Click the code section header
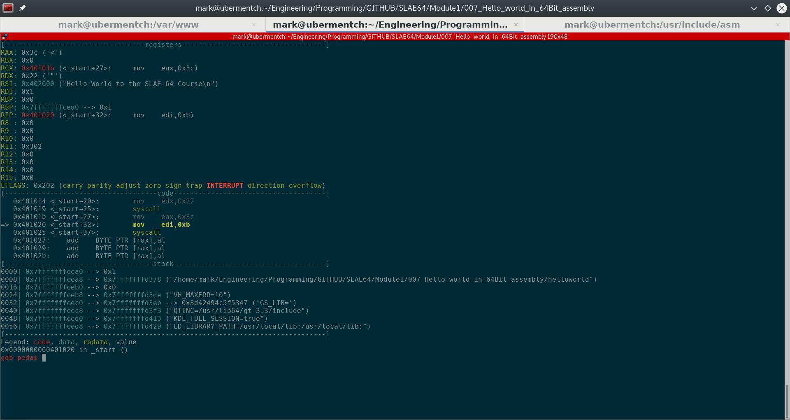Image resolution: width=790 pixels, height=420 pixels. pyautogui.click(x=165, y=194)
